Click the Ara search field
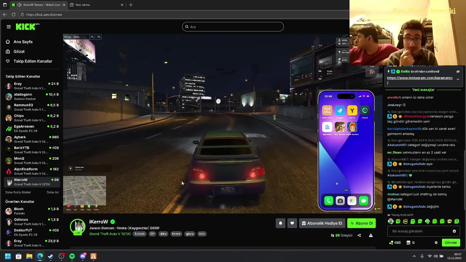The image size is (466, 262). click(233, 27)
